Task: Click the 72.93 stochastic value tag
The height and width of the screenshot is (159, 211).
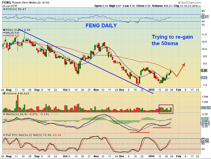Action: [x=205, y=140]
